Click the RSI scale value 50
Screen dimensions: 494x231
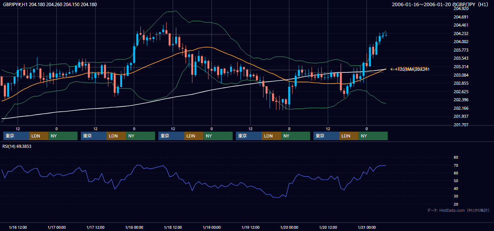pyautogui.click(x=456, y=181)
